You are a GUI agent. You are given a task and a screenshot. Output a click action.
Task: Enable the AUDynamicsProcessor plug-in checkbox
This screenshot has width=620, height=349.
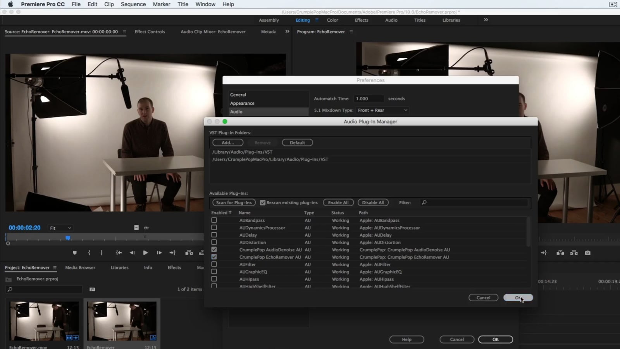(214, 228)
